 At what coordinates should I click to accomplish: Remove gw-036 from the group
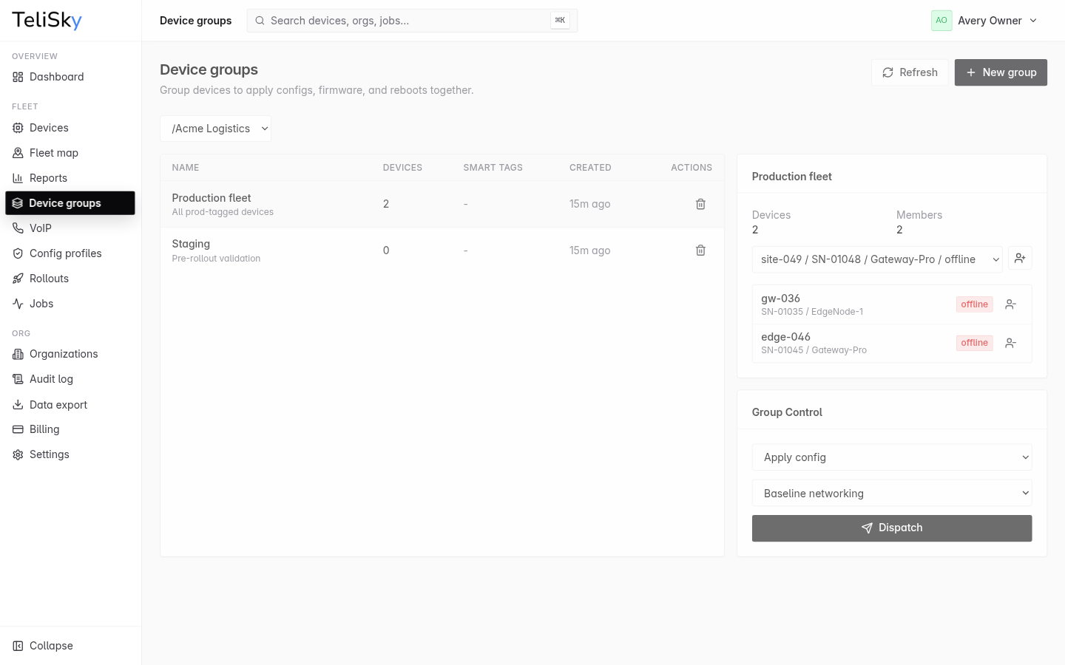[1010, 304]
